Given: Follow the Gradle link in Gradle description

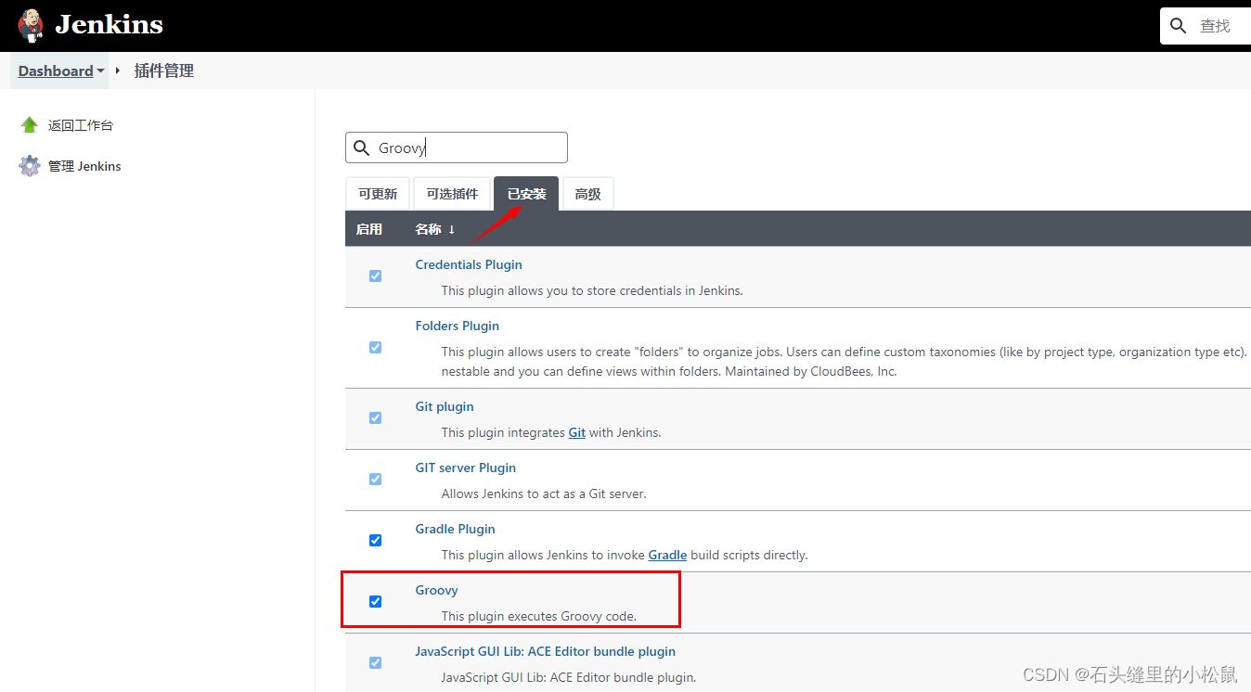Looking at the screenshot, I should (667, 555).
